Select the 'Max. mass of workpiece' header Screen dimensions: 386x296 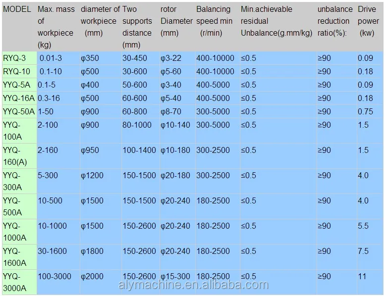pos(55,27)
